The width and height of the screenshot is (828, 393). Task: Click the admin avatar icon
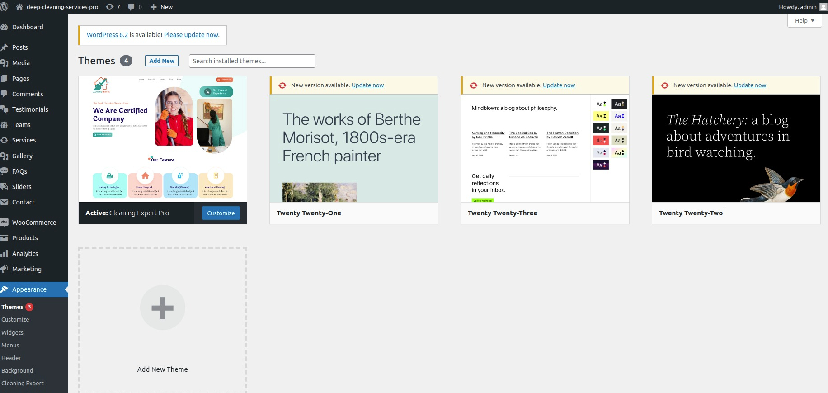(823, 7)
